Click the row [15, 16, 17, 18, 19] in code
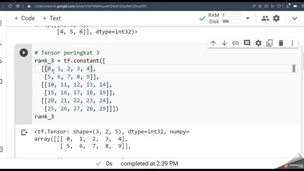Screen dimensions: 304x171 [x=80, y=93]
